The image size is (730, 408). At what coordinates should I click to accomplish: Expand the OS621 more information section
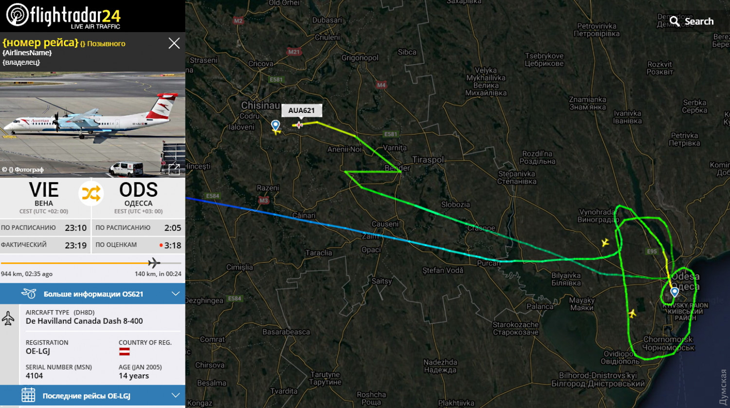(92, 294)
